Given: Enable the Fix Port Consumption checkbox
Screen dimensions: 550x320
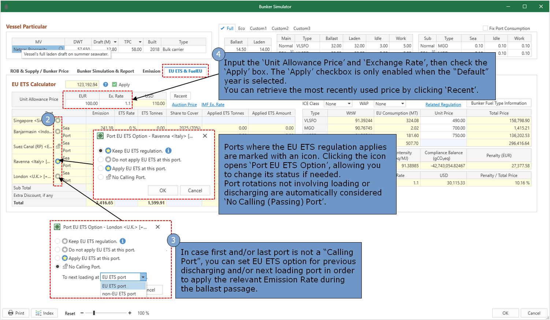Looking at the screenshot, I should coord(485,28).
